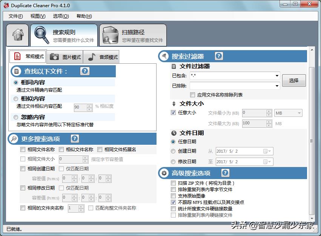Viewport: 321px width, 236px height.
Task: Click the vertical scrollbar thumb
Action: click(312, 141)
